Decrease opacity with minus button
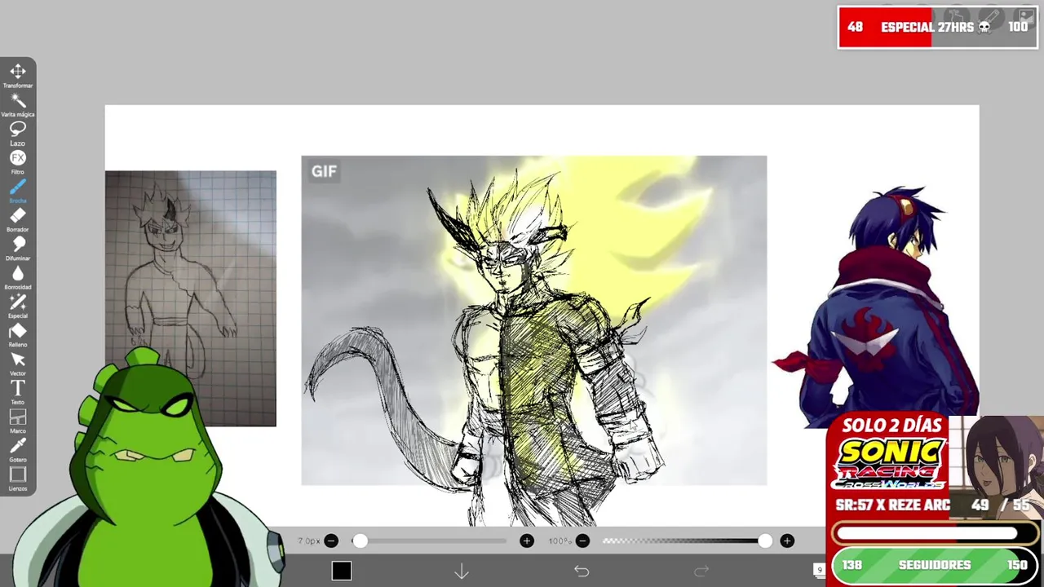Image resolution: width=1044 pixels, height=587 pixels. coord(582,541)
